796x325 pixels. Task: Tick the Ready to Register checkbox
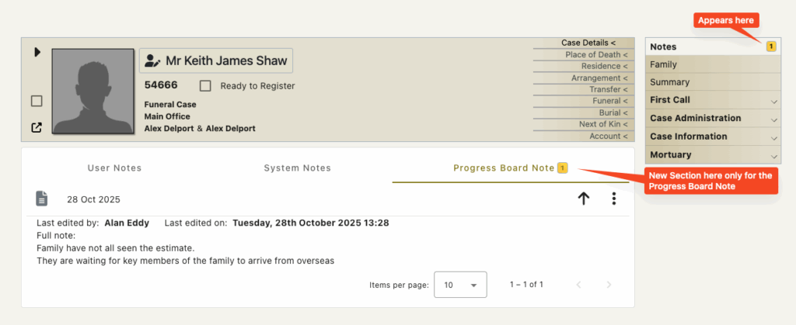(x=205, y=86)
